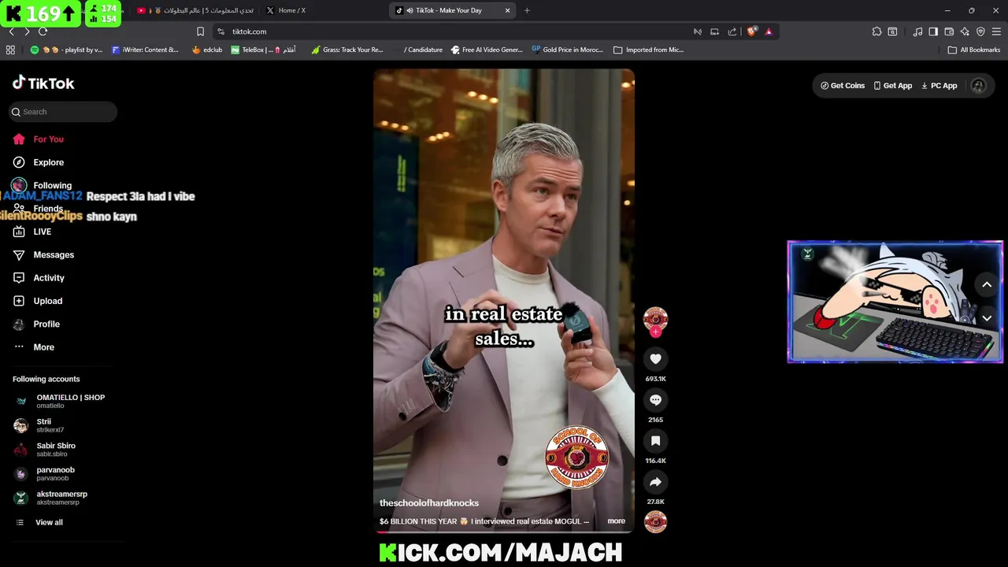
Task: Expand the caption with 'more'
Action: pos(616,521)
